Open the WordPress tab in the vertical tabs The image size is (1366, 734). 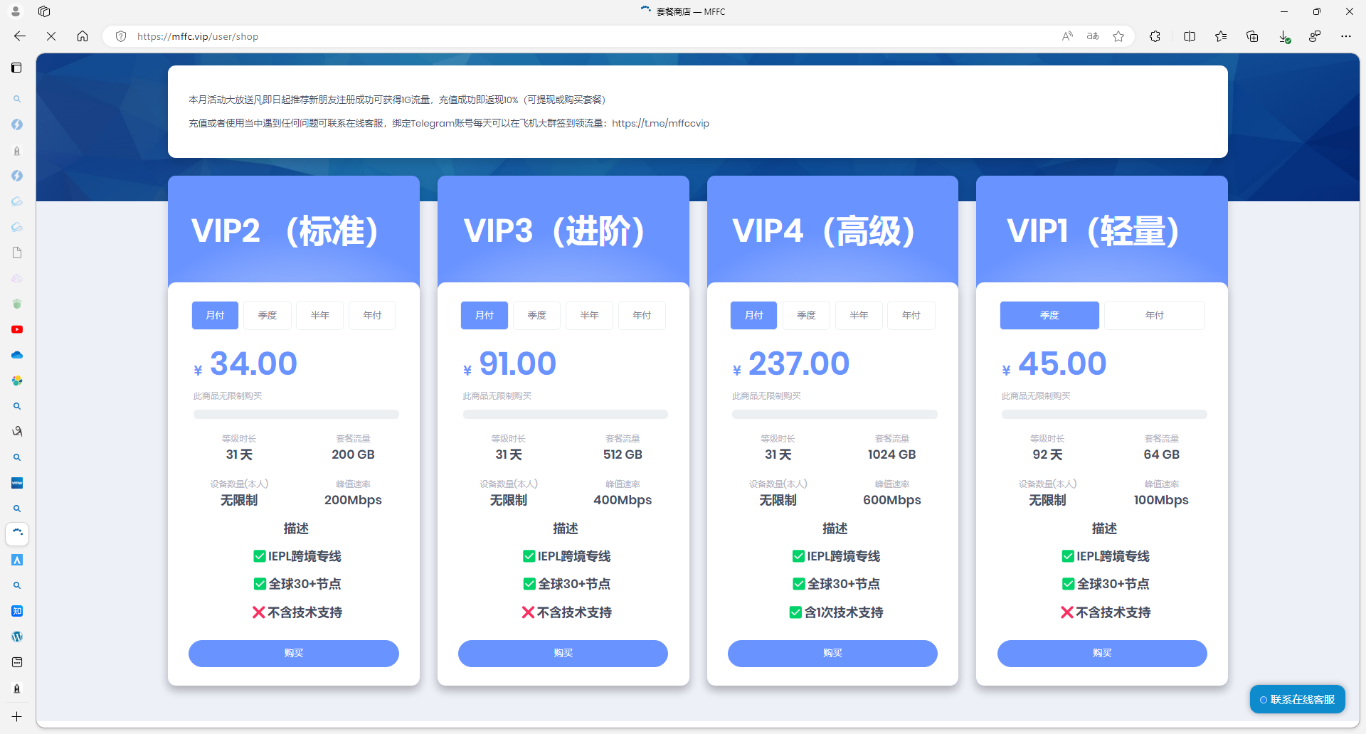coord(17,637)
